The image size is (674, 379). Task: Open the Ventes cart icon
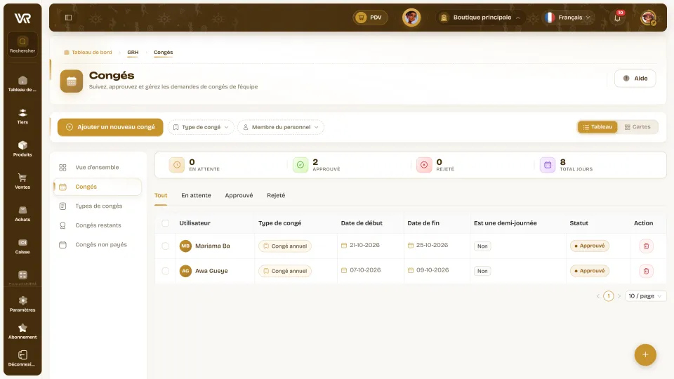pos(22,178)
